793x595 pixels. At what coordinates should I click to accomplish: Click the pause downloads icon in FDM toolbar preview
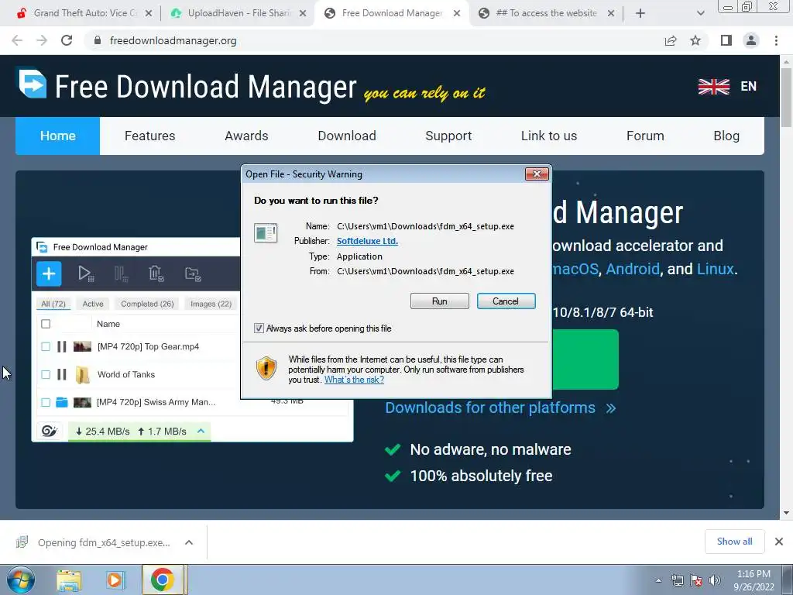click(122, 273)
